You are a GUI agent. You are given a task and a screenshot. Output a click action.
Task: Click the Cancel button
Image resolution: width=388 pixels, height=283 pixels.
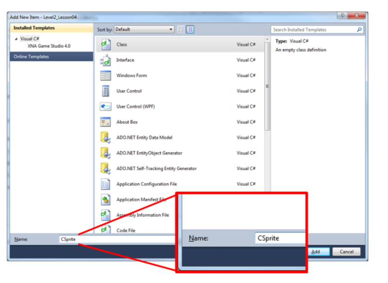pyautogui.click(x=346, y=251)
